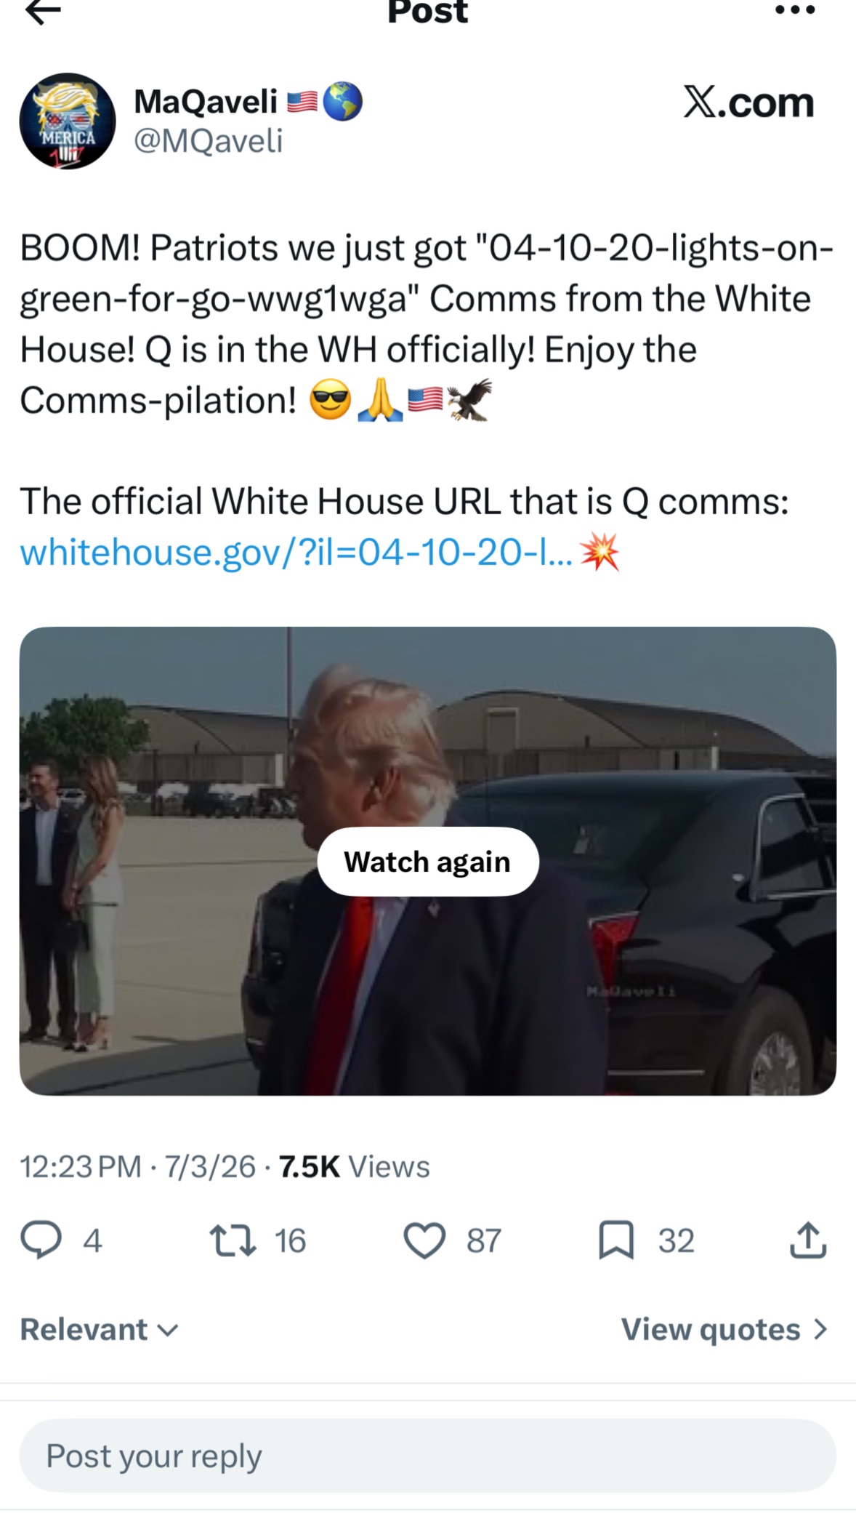
Task: Tap the 7.5K Views count
Action: 354,1167
